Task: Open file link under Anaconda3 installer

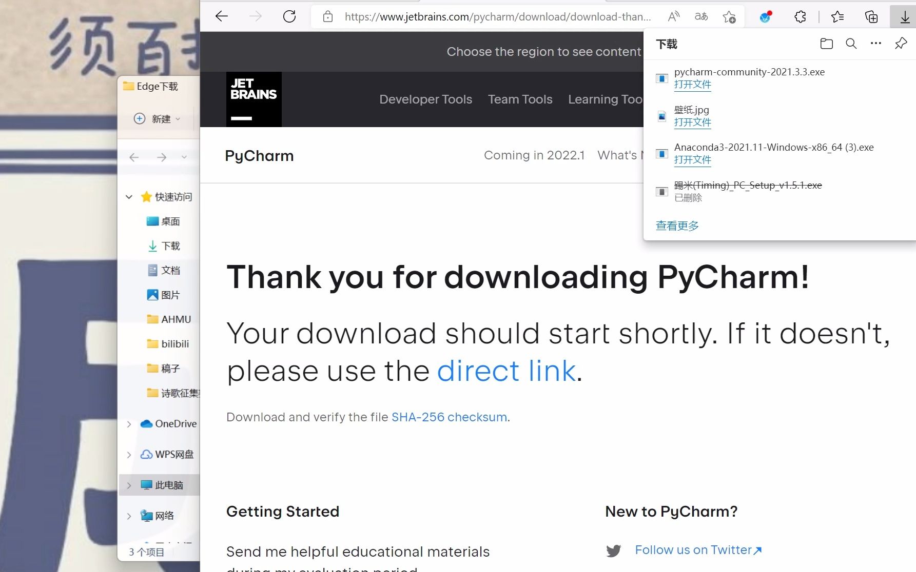Action: coord(692,160)
